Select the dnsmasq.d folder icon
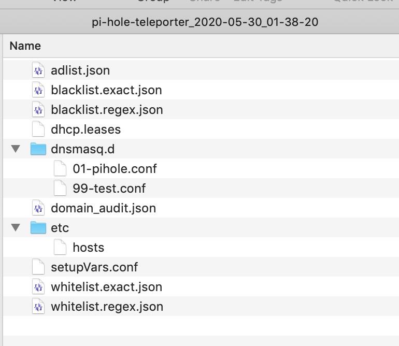The width and height of the screenshot is (399, 346). [38, 149]
